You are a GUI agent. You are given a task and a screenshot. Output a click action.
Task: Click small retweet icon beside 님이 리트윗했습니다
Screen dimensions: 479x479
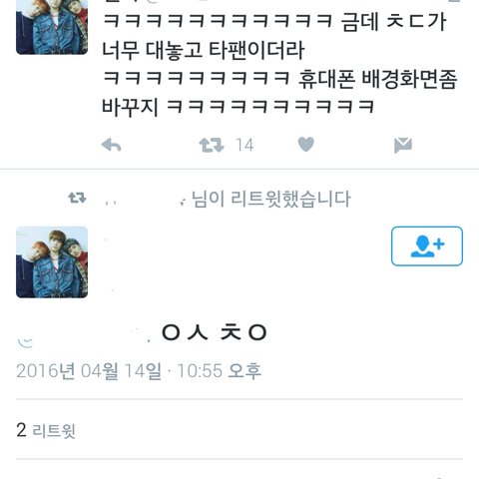77,198
